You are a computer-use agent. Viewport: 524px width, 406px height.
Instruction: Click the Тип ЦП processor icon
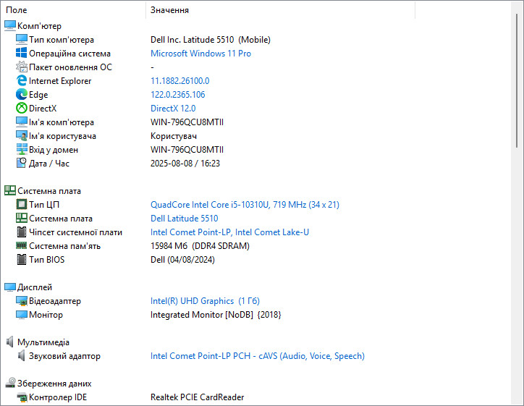(x=22, y=205)
